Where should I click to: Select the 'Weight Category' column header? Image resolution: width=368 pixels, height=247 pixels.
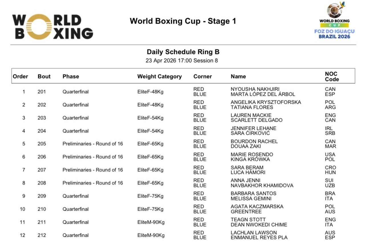(159, 76)
